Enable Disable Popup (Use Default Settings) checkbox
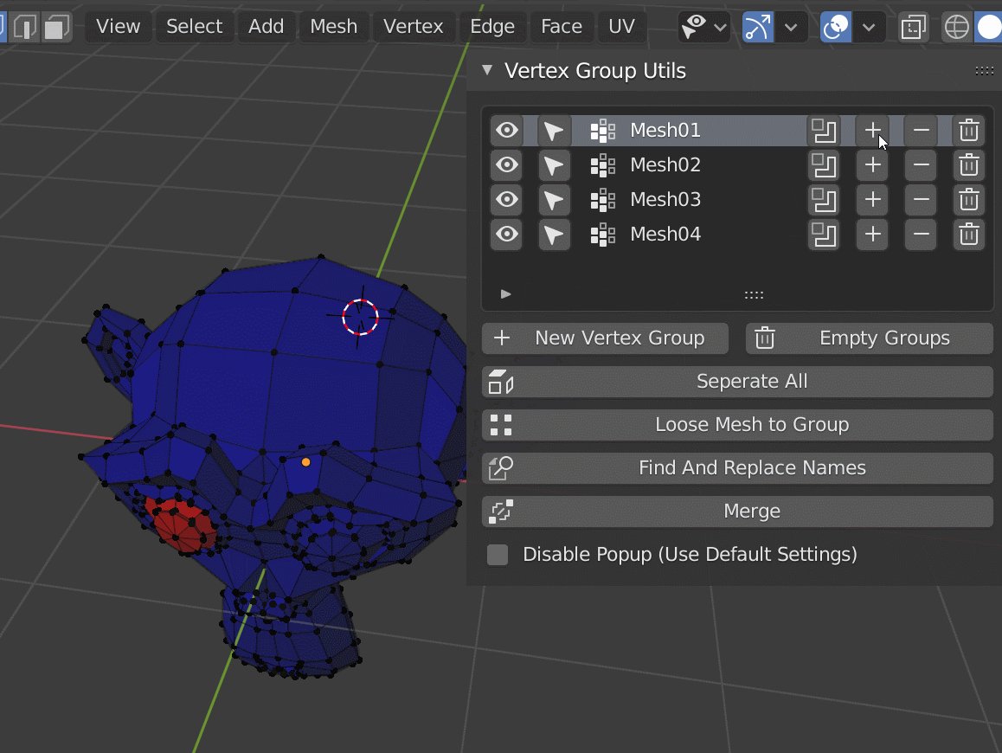This screenshot has width=1002, height=753. tap(498, 555)
